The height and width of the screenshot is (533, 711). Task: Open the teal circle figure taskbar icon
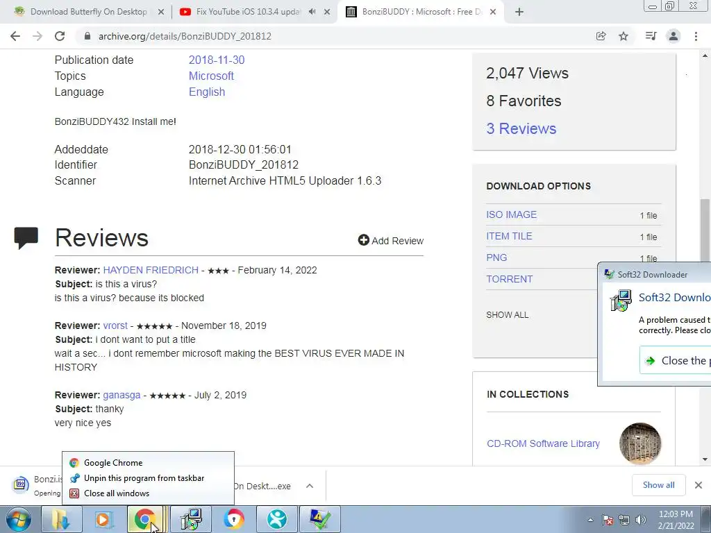pos(276,519)
